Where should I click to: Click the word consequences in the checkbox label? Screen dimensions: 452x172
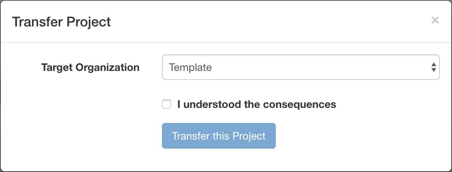(x=299, y=104)
